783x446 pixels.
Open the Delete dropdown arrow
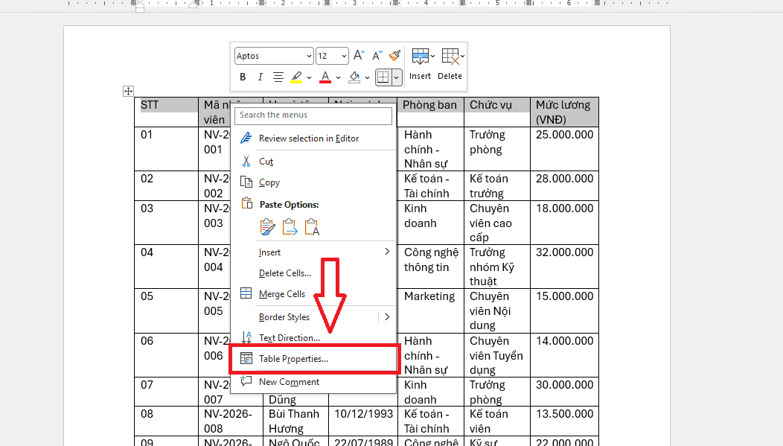pos(462,57)
